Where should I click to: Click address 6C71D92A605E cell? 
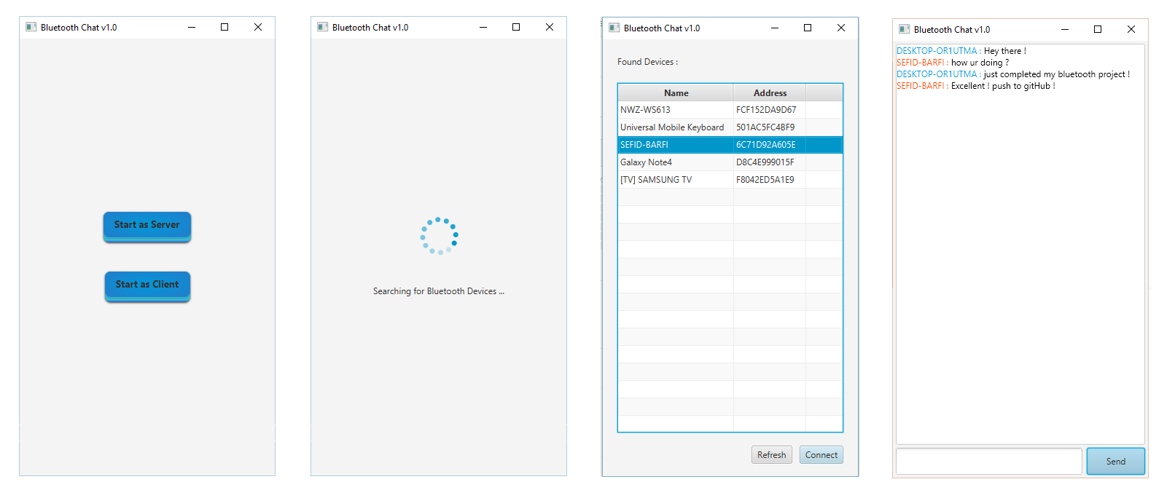770,145
